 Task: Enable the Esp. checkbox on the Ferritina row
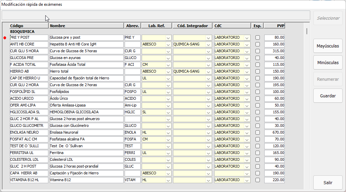click(257, 153)
